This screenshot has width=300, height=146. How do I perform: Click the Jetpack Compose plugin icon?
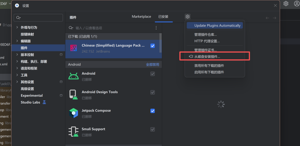click(x=74, y=113)
